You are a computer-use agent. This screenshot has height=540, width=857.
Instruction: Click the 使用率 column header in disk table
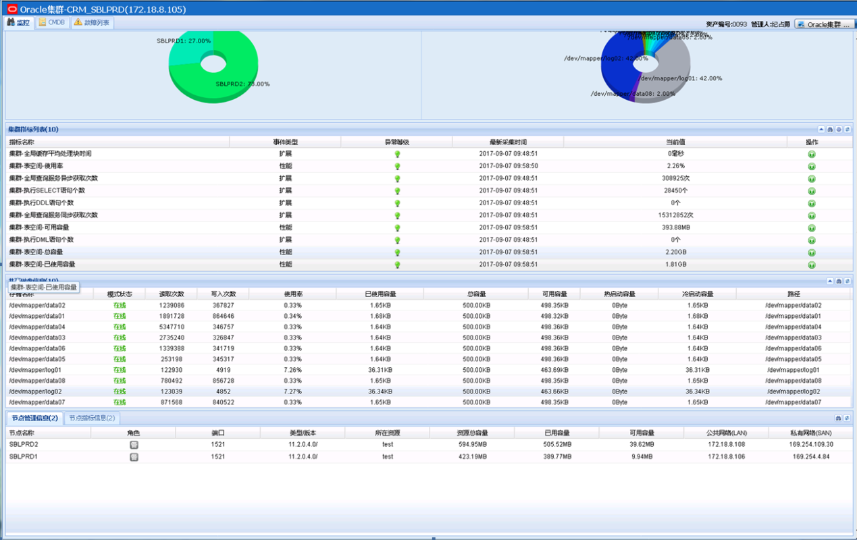click(x=293, y=294)
